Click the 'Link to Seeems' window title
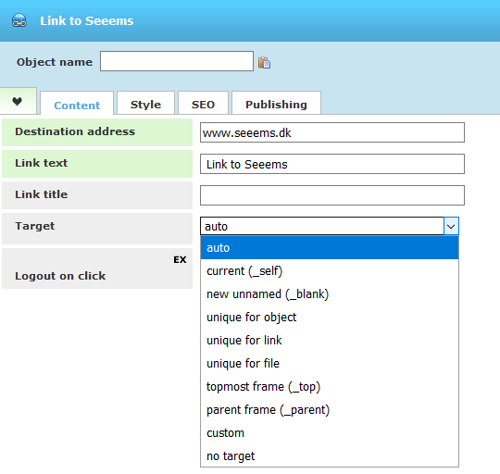Viewport: 500px width, 474px height. 87,20
